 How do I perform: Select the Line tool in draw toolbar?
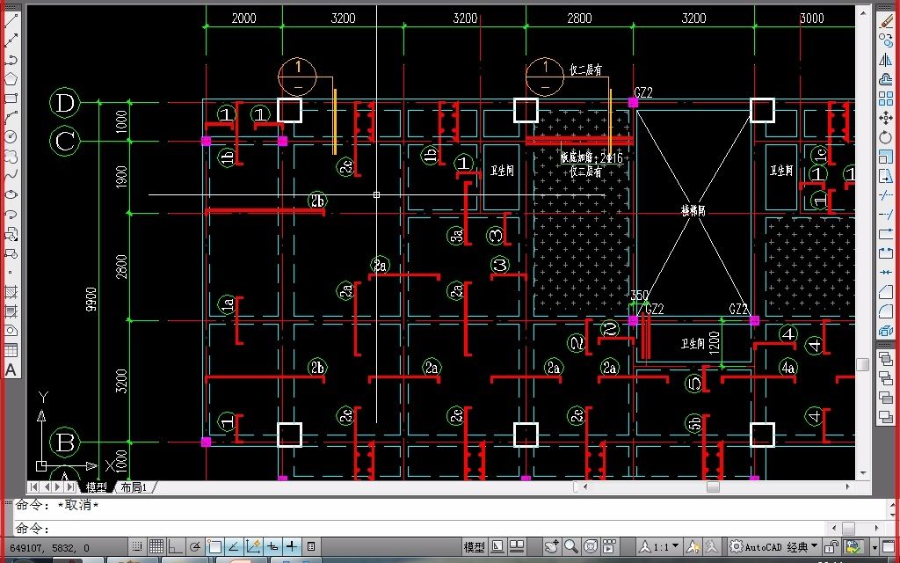[x=11, y=22]
